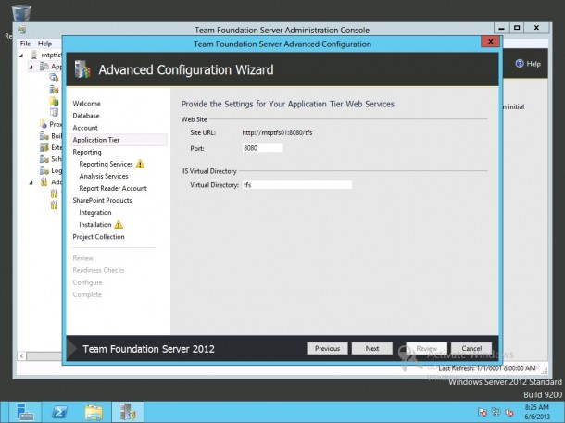The image size is (565, 423).
Task: Click into the Virtual Directory input field
Action: (297, 185)
